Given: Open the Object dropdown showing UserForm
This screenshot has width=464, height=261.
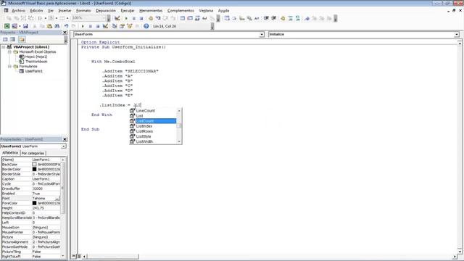Looking at the screenshot, I should [x=262, y=35].
